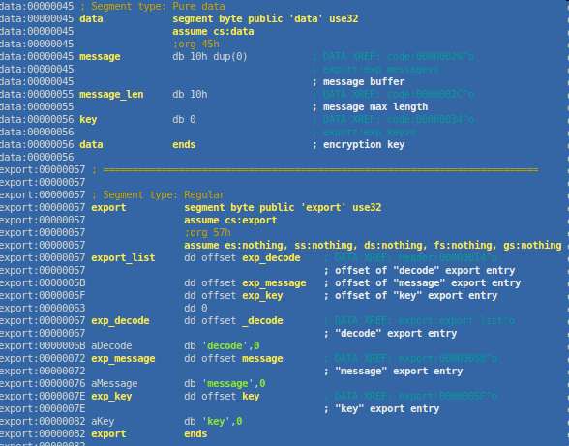This screenshot has height=446, width=569.
Task: Click the 'decode' string literal
Action: pyautogui.click(x=225, y=345)
